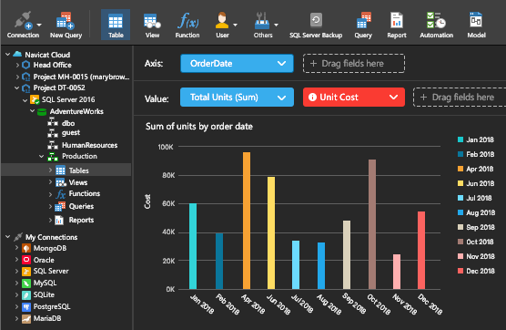506x330 pixels.
Task: Click the New Query icon
Action: point(66,26)
